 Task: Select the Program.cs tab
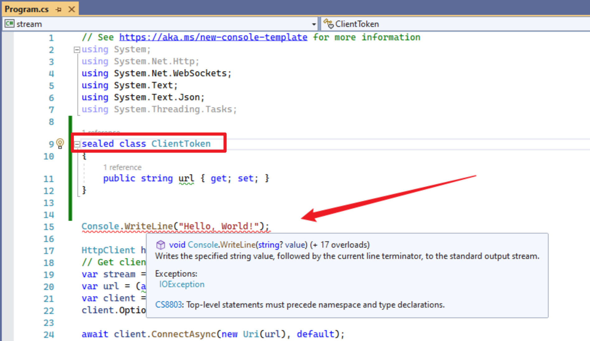27,9
